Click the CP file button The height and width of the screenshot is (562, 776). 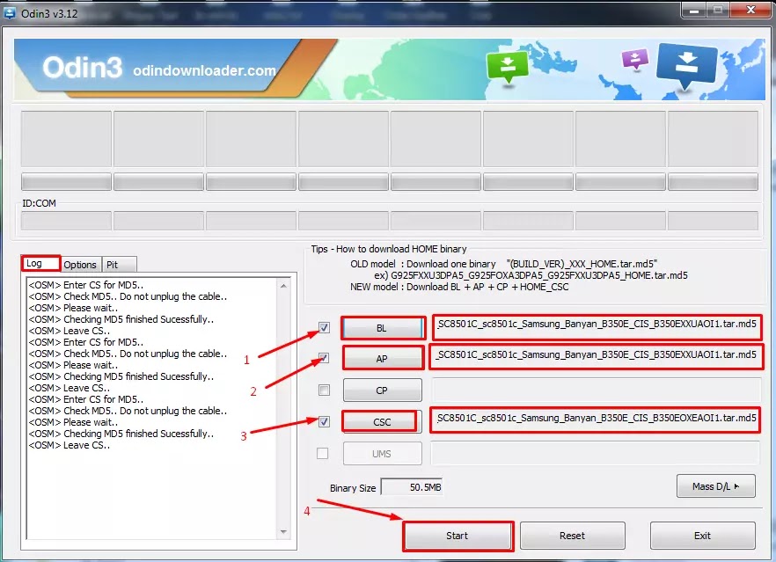click(383, 390)
